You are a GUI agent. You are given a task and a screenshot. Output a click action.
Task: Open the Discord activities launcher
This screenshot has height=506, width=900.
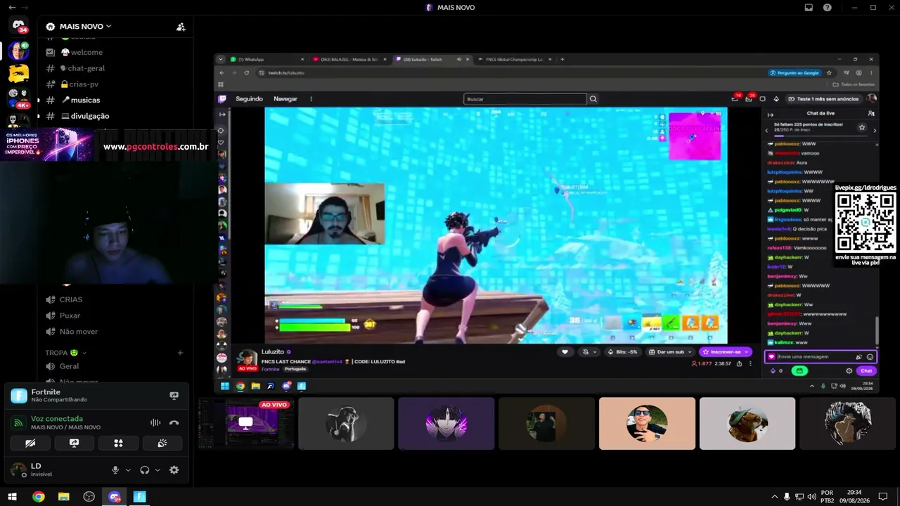[118, 443]
